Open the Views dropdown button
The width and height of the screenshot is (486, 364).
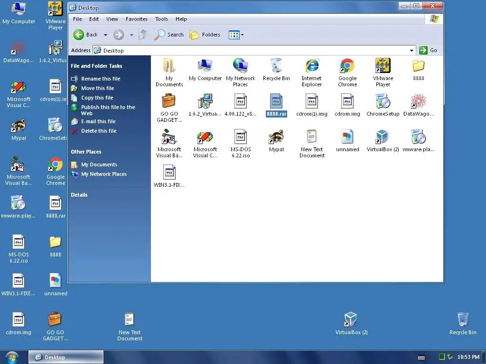click(x=236, y=35)
